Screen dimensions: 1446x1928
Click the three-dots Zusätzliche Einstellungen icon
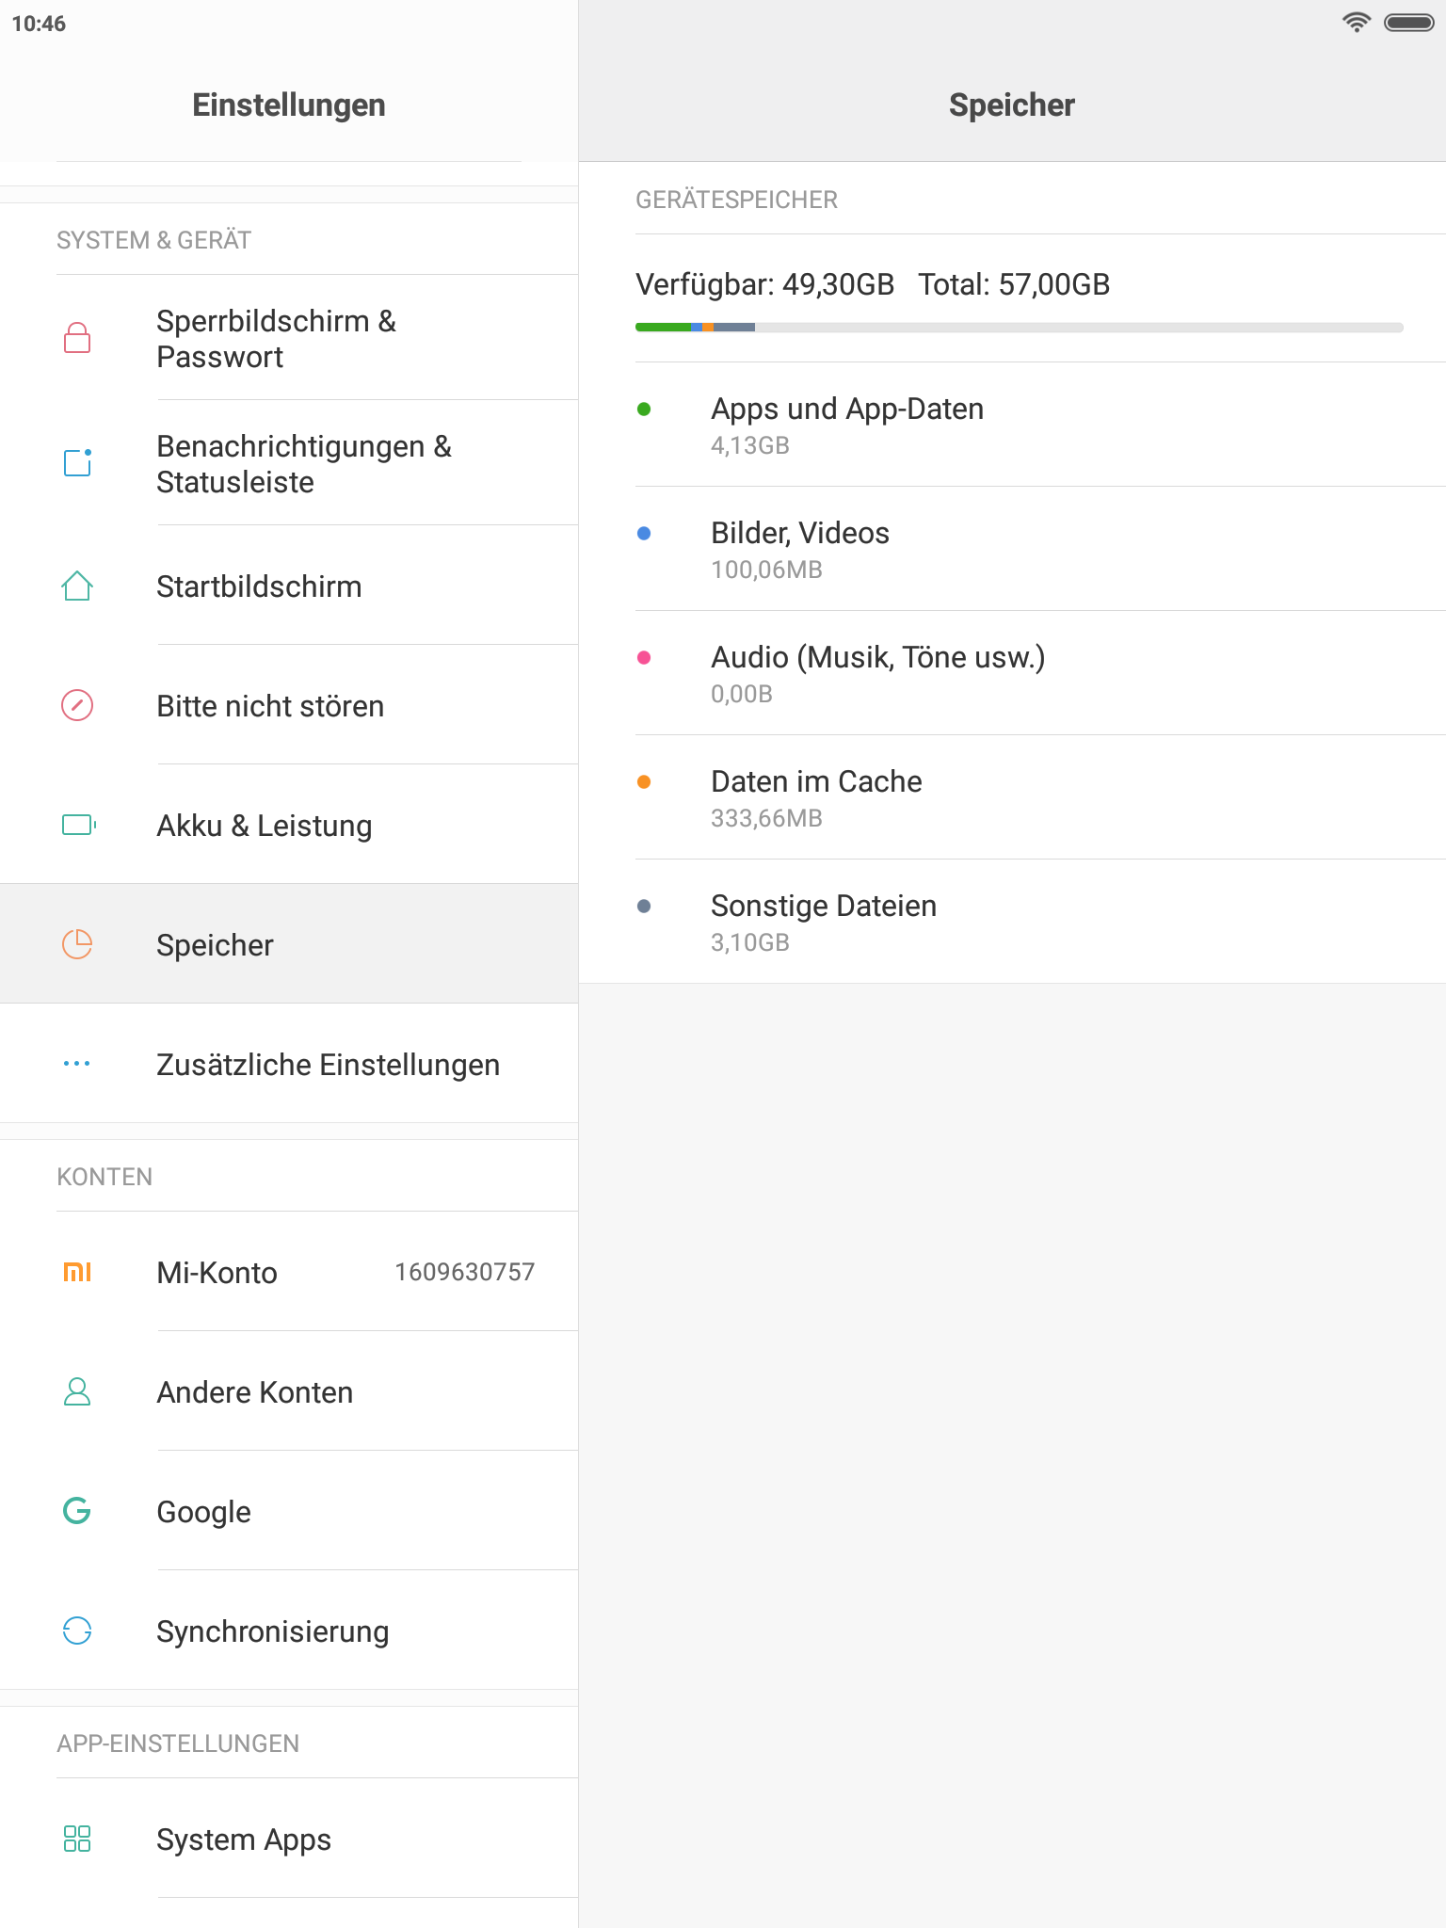click(x=77, y=1064)
